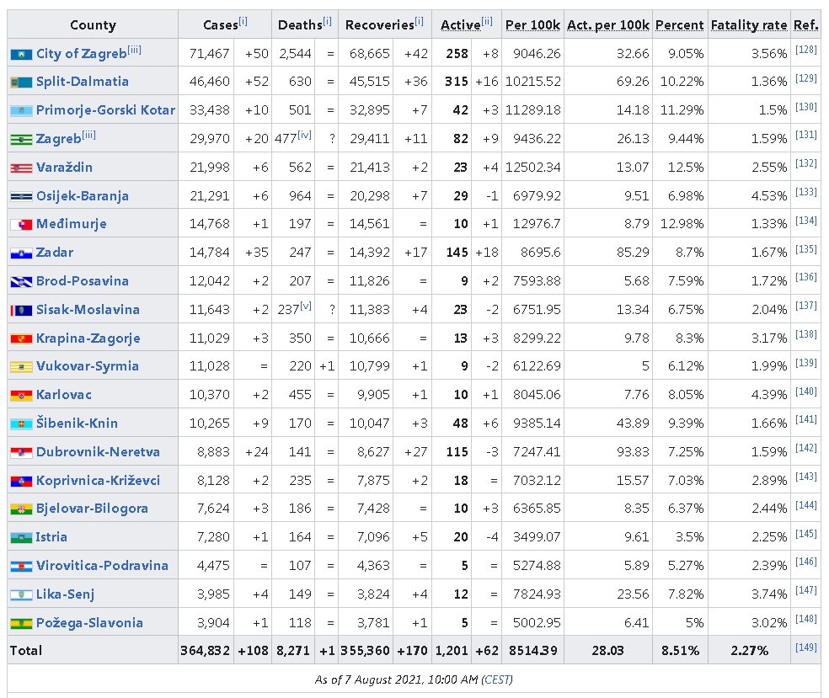Follow the Brod-Posavina link
Screen dimensions: 829x698
pos(83,280)
